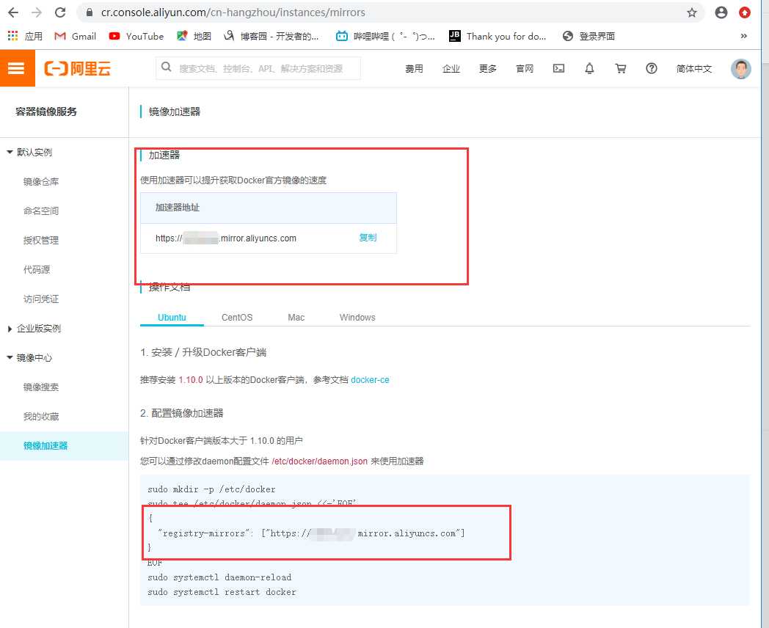This screenshot has height=628, width=769.
Task: Bookmark this page with the star icon
Action: click(691, 12)
